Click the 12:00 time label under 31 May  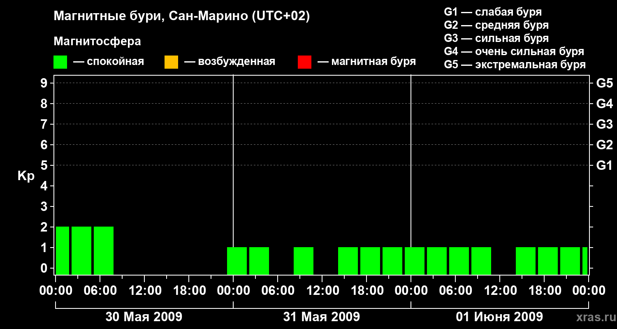[x=322, y=291]
